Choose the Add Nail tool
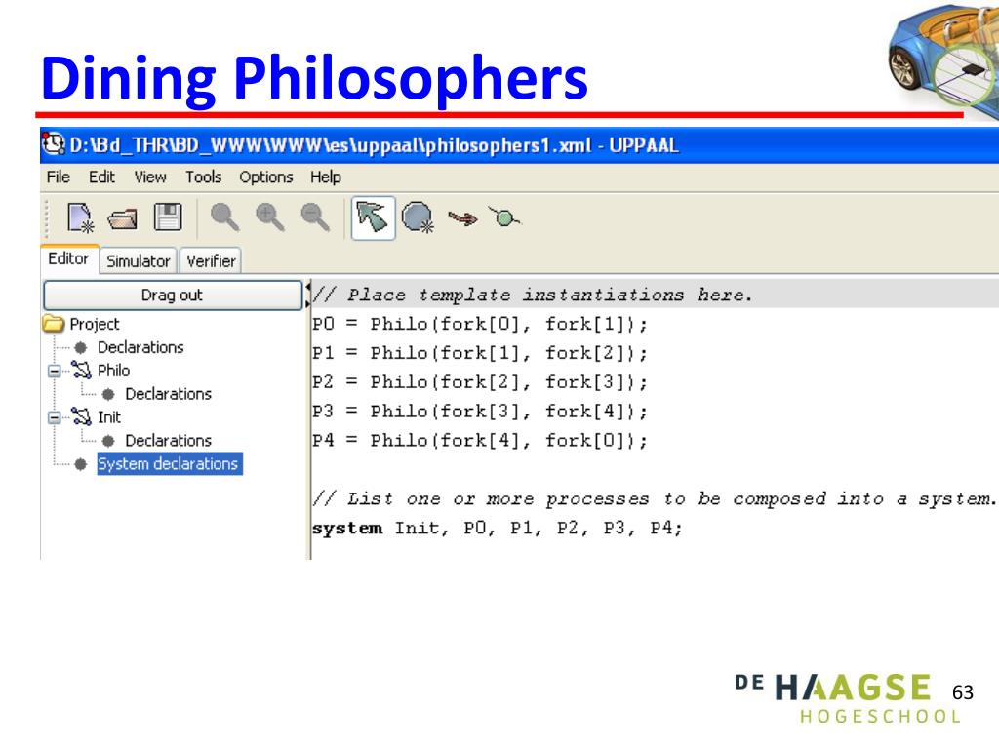Screen dimensions: 999x749 (x=504, y=217)
